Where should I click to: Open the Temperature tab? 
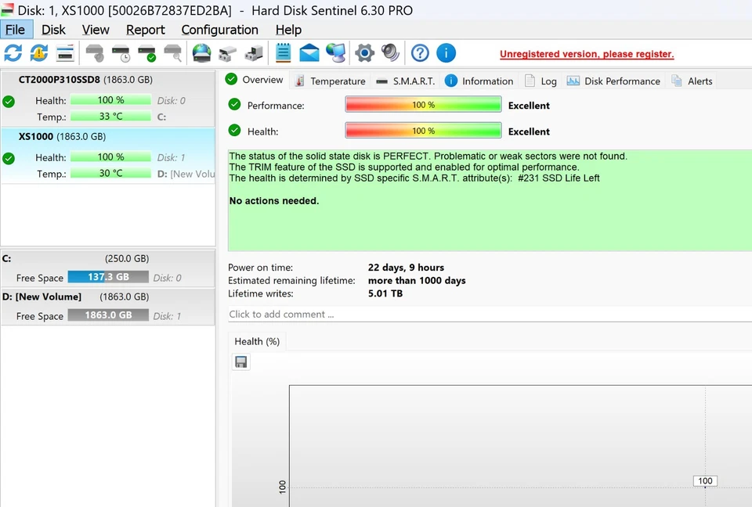338,81
